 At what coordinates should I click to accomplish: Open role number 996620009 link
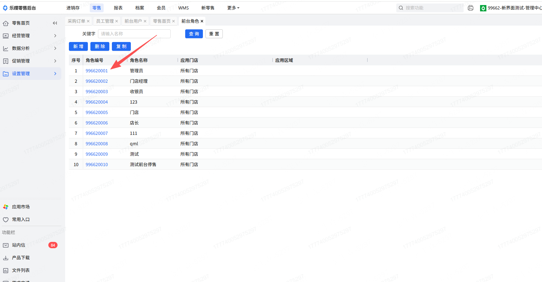pos(97,154)
